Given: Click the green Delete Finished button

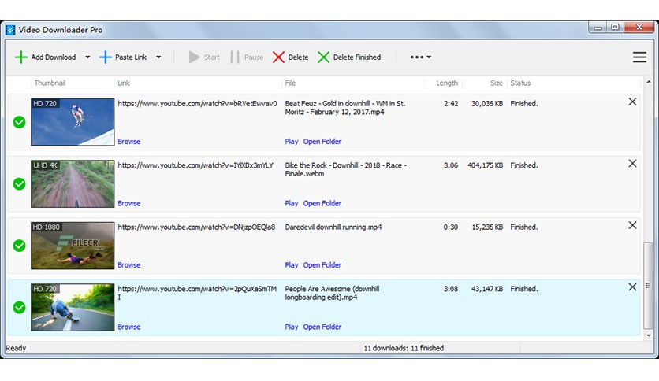Looking at the screenshot, I should (x=349, y=57).
